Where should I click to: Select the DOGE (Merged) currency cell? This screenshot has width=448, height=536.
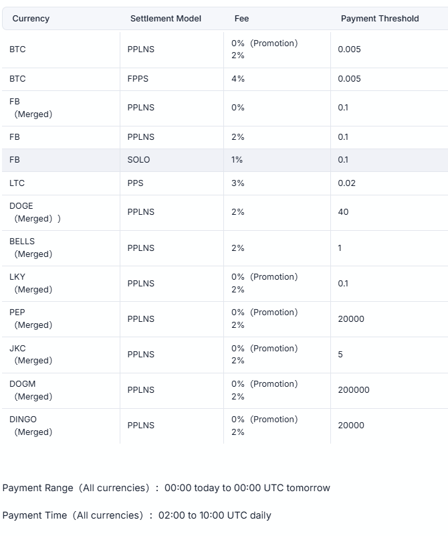[x=33, y=212]
